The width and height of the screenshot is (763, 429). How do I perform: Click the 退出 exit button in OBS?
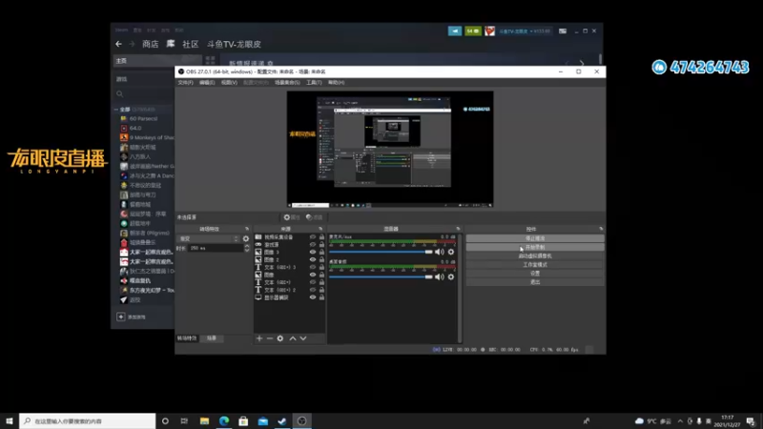click(535, 282)
